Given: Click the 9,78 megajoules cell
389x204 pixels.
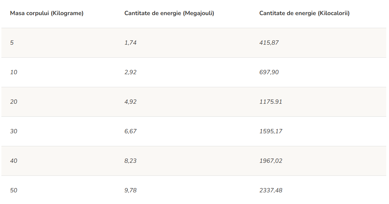Looking at the screenshot, I should pyautogui.click(x=131, y=191).
